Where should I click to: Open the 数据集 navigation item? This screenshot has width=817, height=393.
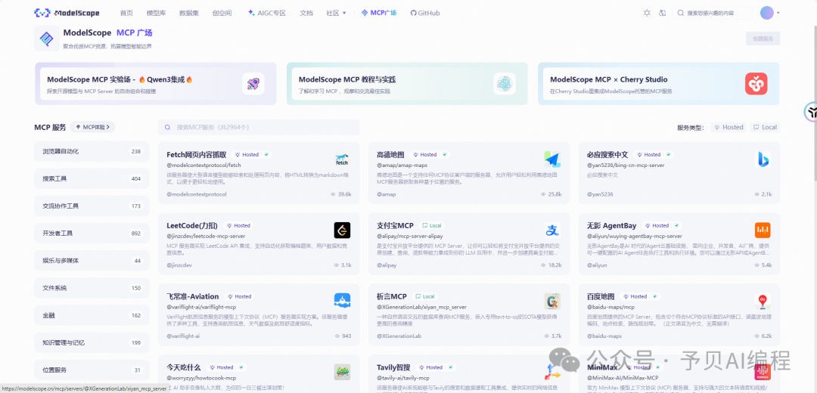coord(189,13)
